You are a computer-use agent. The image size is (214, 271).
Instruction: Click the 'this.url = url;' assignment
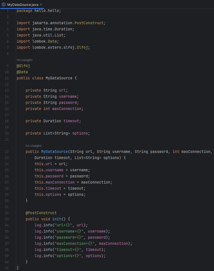(51, 164)
